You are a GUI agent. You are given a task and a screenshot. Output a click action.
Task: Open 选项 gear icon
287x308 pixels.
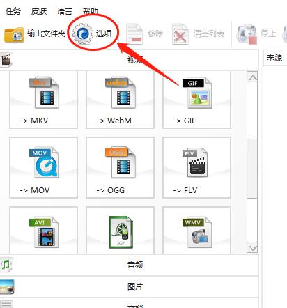pos(82,34)
